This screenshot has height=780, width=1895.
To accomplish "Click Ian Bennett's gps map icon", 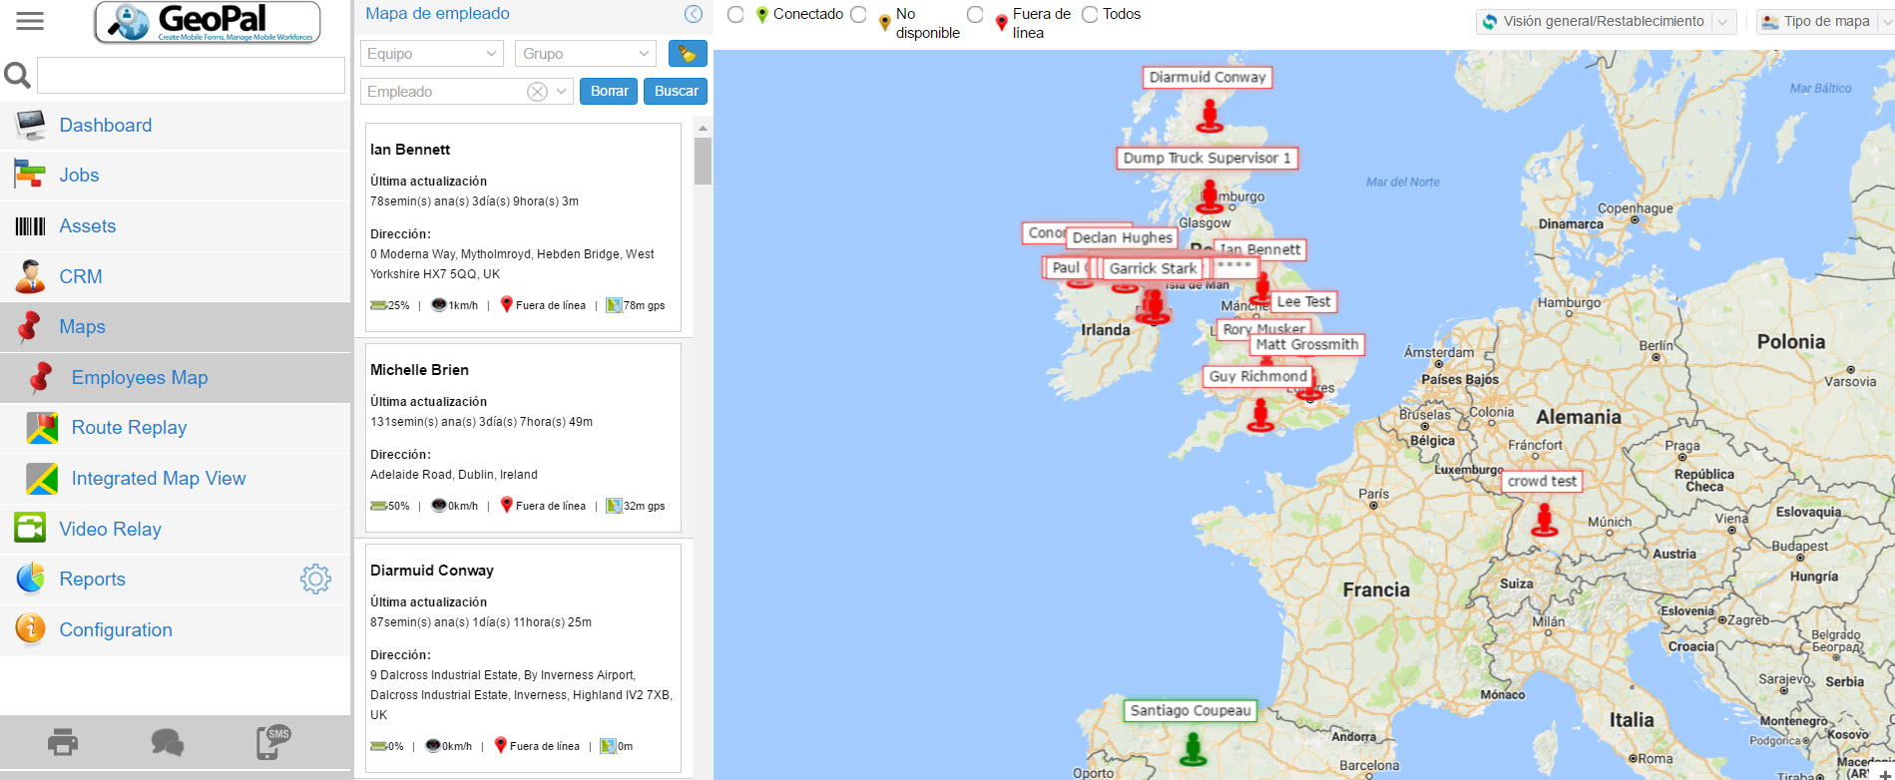I will (614, 305).
